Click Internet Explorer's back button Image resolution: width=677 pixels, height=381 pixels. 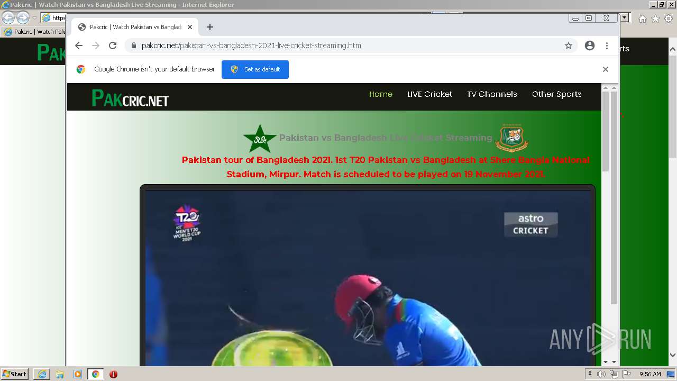(x=8, y=17)
